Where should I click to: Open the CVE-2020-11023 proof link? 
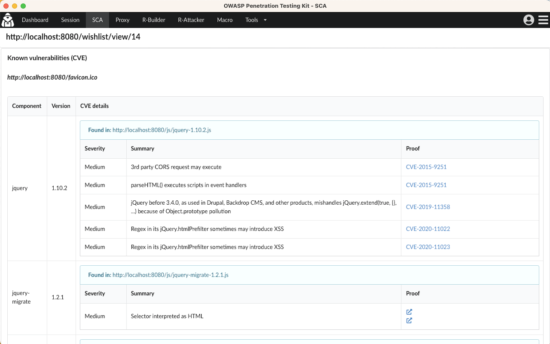pos(428,247)
